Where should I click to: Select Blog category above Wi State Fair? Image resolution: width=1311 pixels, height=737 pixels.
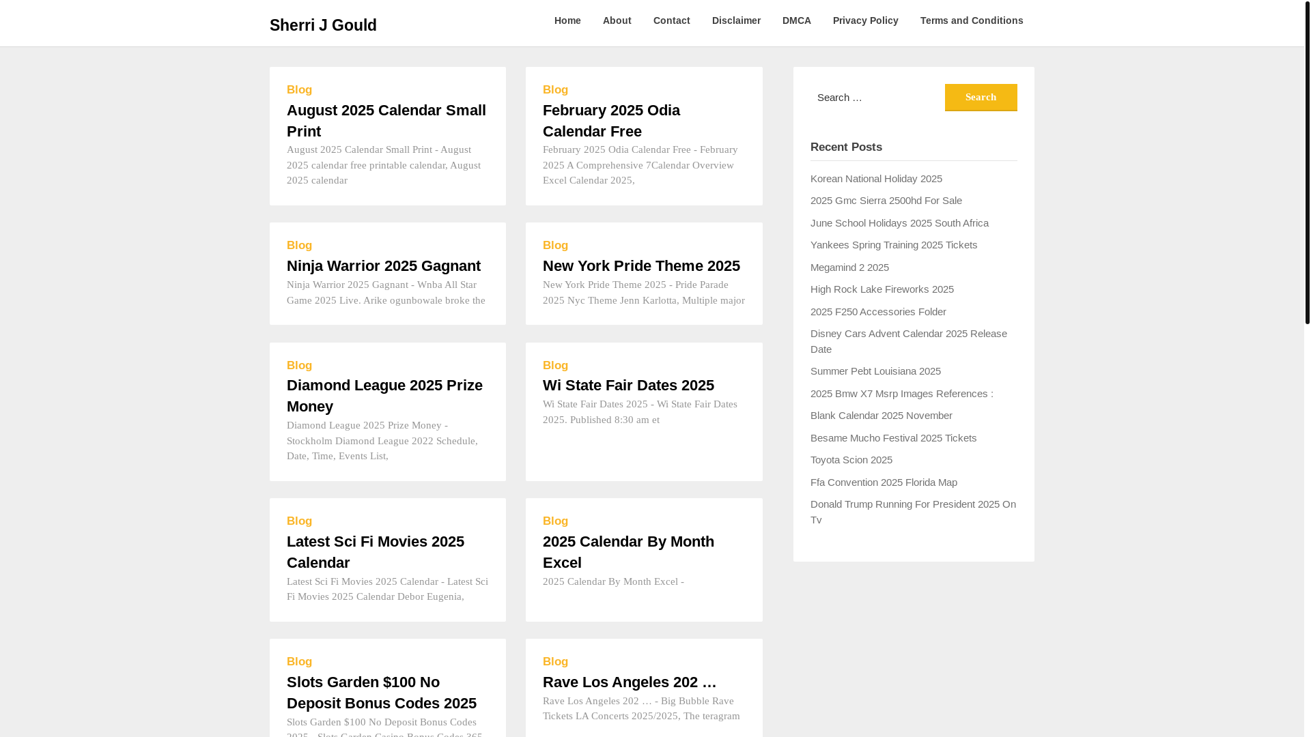coord(555,366)
